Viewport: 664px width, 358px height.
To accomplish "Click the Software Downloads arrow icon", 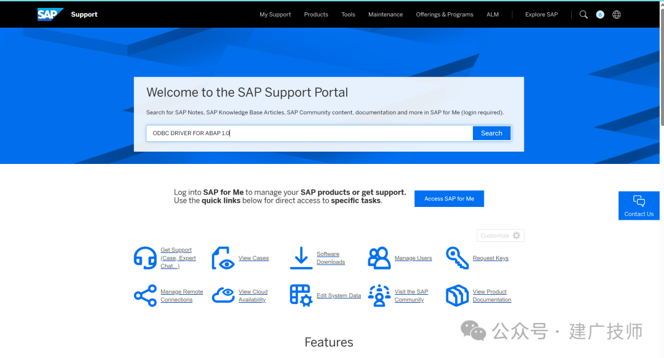I will pyautogui.click(x=301, y=258).
